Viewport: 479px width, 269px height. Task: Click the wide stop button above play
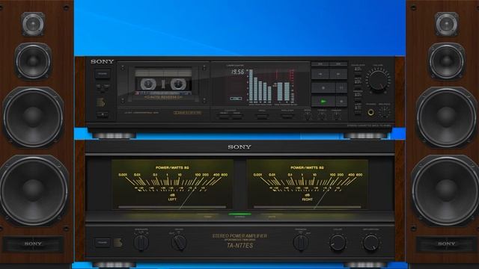pos(323,88)
